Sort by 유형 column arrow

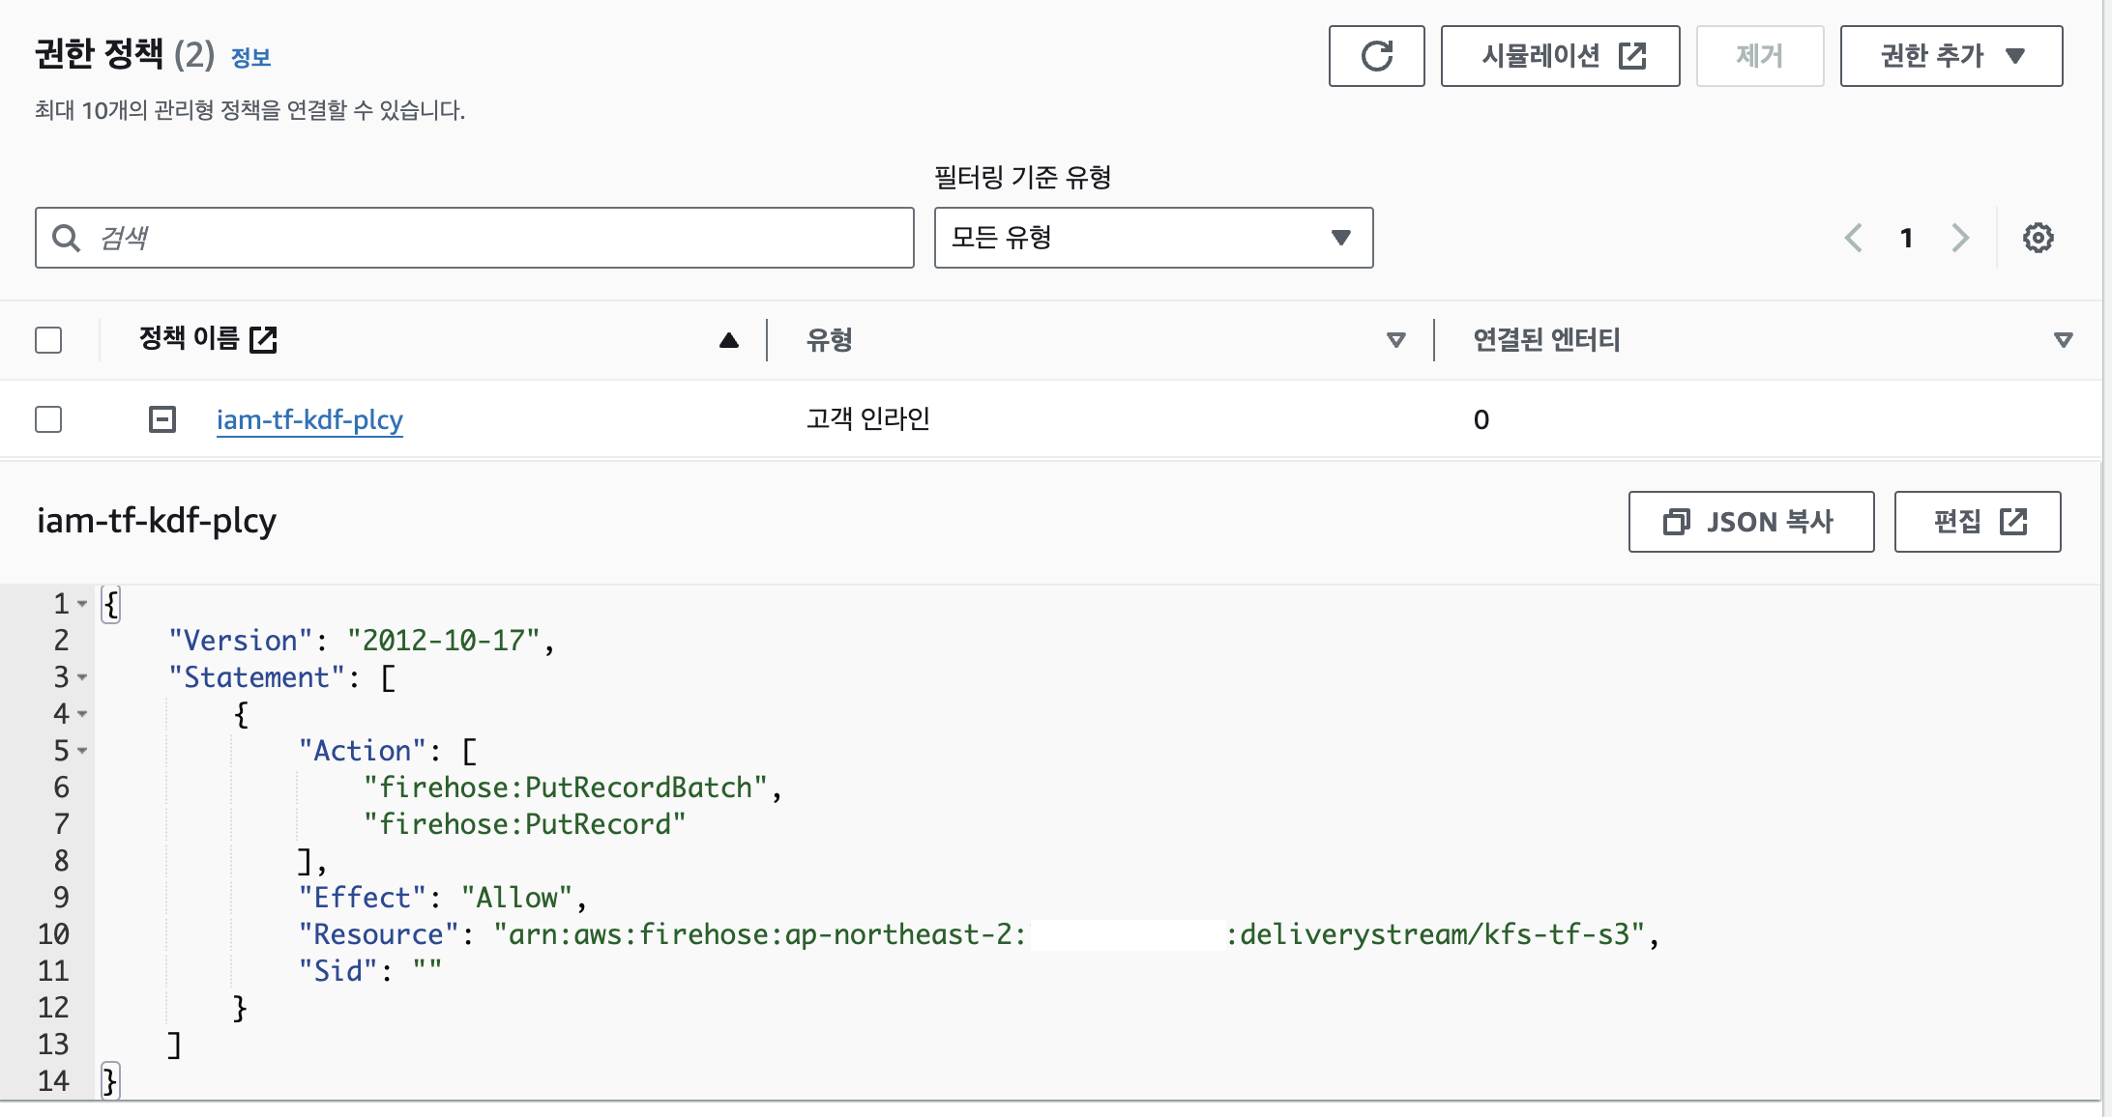[x=1395, y=340]
